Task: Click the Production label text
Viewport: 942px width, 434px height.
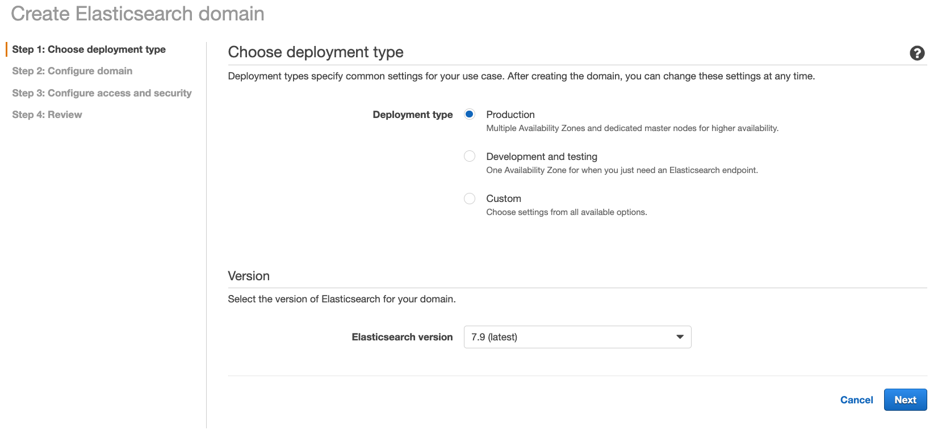Action: (510, 115)
